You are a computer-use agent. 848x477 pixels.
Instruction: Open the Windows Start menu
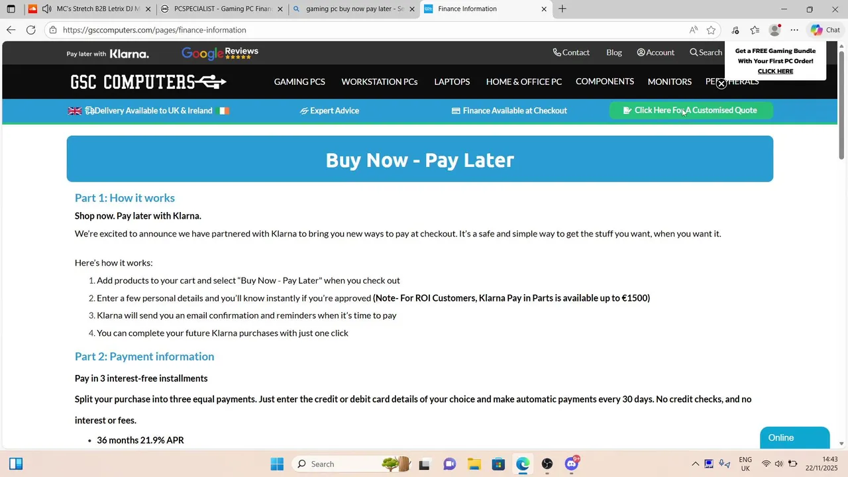[x=277, y=464]
